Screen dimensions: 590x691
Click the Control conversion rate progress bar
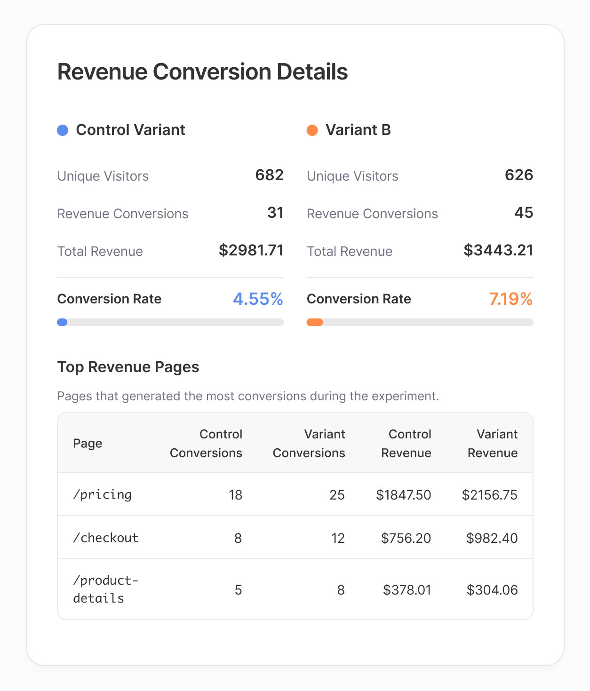click(170, 322)
